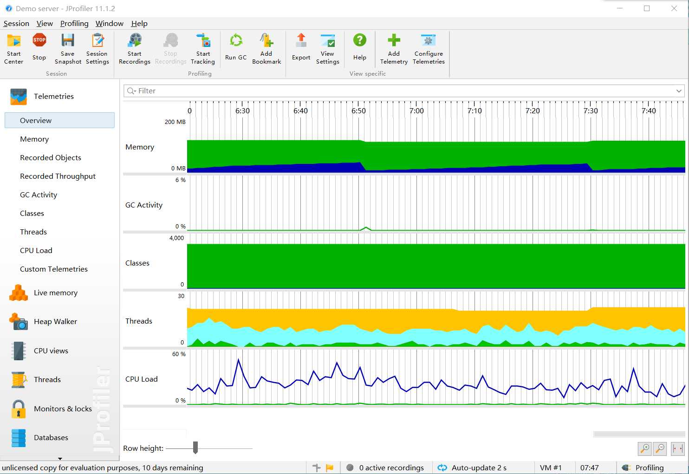Image resolution: width=689 pixels, height=474 pixels.
Task: Select Threads under Telemetries
Action: [33, 232]
